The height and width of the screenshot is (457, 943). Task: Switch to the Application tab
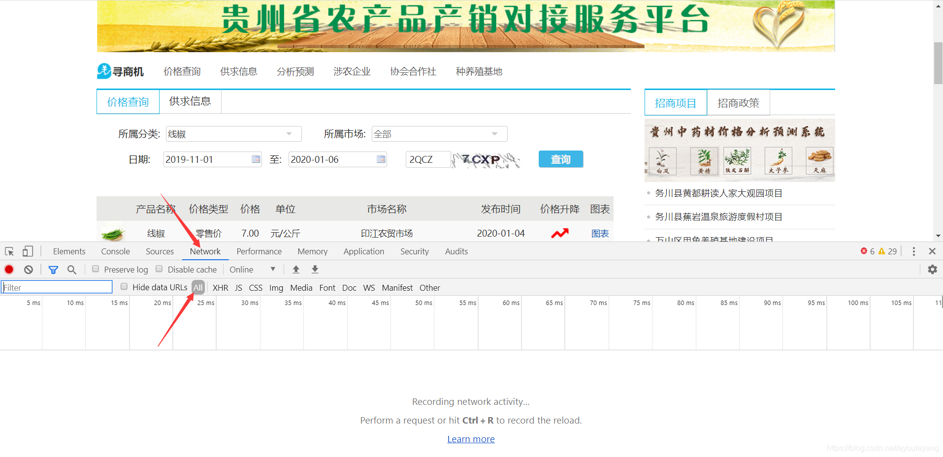[x=364, y=251]
